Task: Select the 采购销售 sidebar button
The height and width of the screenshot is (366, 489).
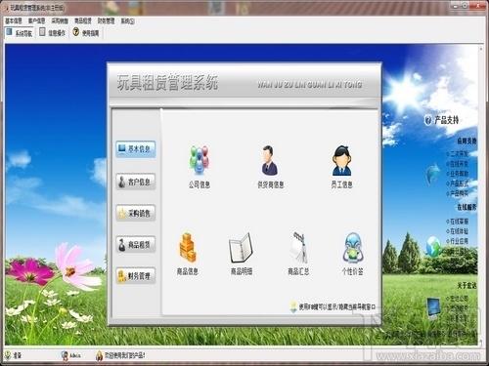Action: click(136, 213)
